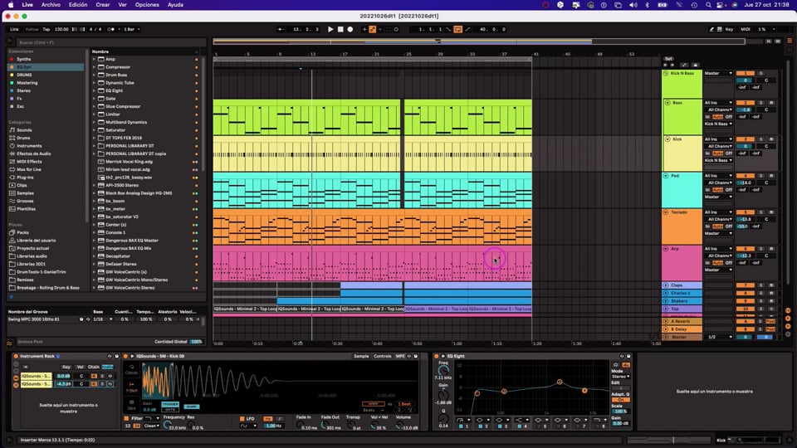Open Master track 1/2 output dropdown
The width and height of the screenshot is (797, 448).
(x=718, y=337)
